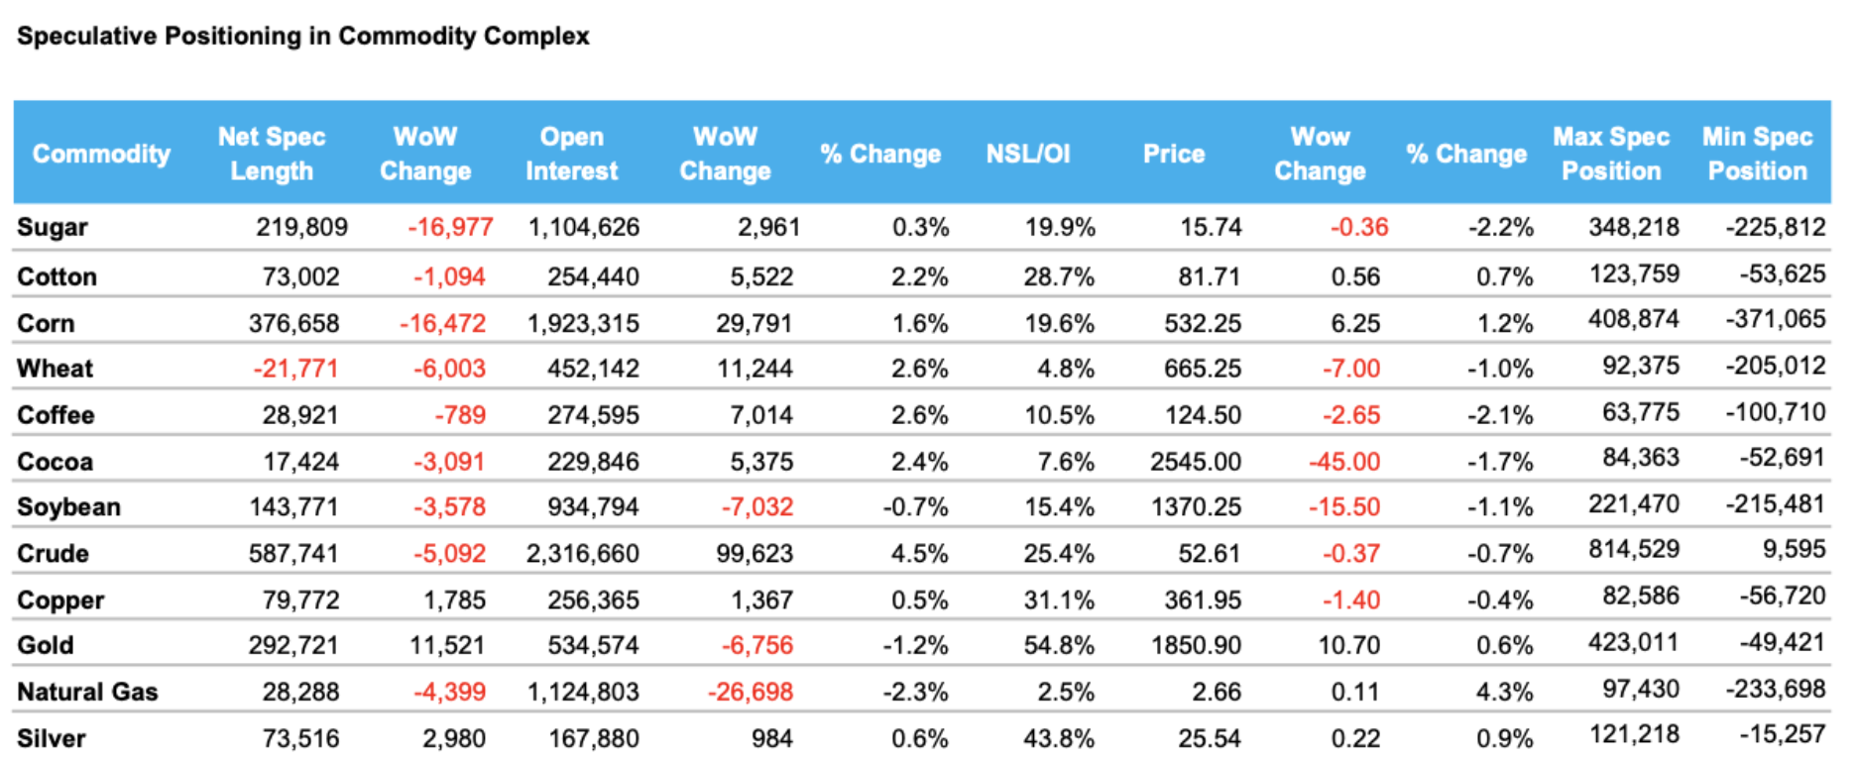Select Cocoa price change value -45.00
Viewport: 1858px width, 763px height.
pyautogui.click(x=1344, y=462)
